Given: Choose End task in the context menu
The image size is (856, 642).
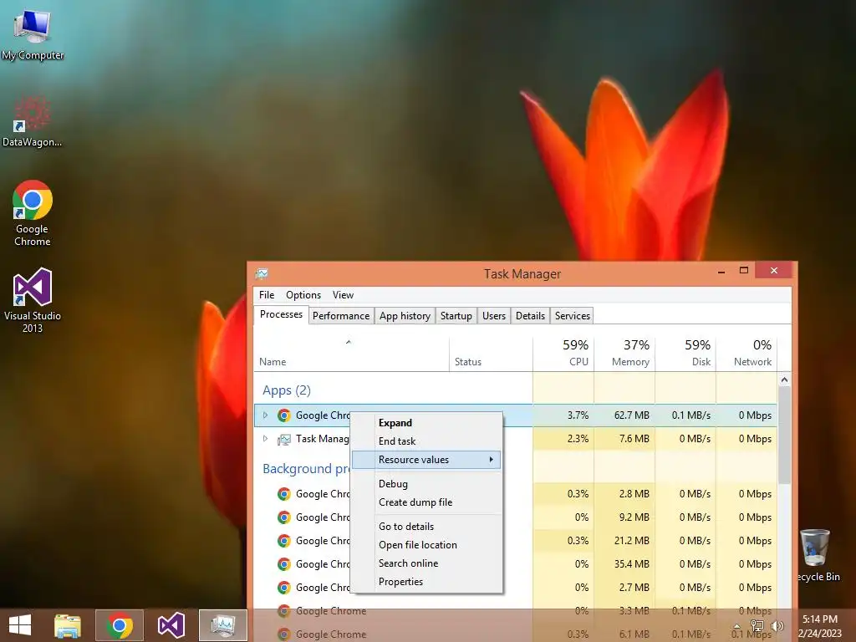Looking at the screenshot, I should (425, 441).
